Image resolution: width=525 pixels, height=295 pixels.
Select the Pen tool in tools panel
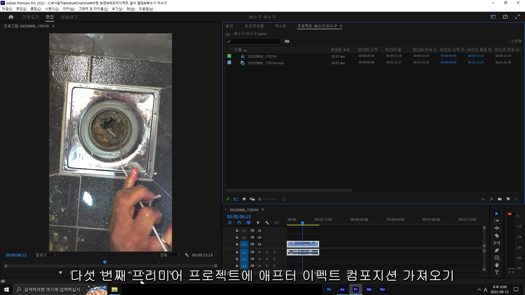pyautogui.click(x=497, y=250)
